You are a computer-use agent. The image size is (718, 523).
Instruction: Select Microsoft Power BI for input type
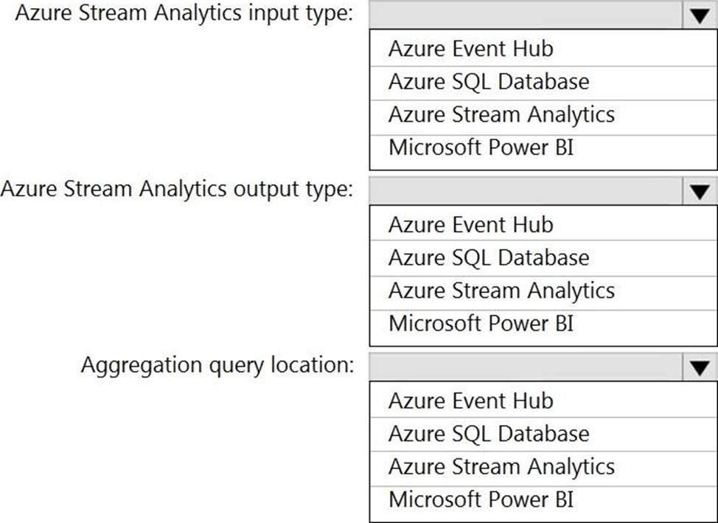point(481,147)
